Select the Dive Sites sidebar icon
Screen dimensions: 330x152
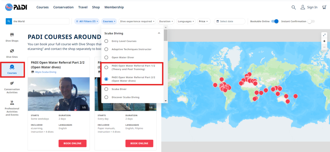pyautogui.click(x=12, y=51)
